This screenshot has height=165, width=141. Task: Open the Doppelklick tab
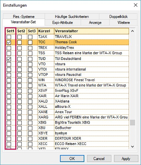click(x=118, y=17)
